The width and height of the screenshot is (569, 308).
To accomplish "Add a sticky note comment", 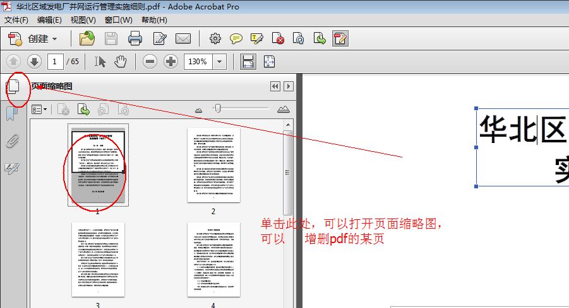I will click(x=236, y=39).
